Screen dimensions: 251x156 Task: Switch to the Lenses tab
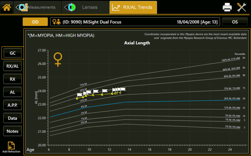85,7
